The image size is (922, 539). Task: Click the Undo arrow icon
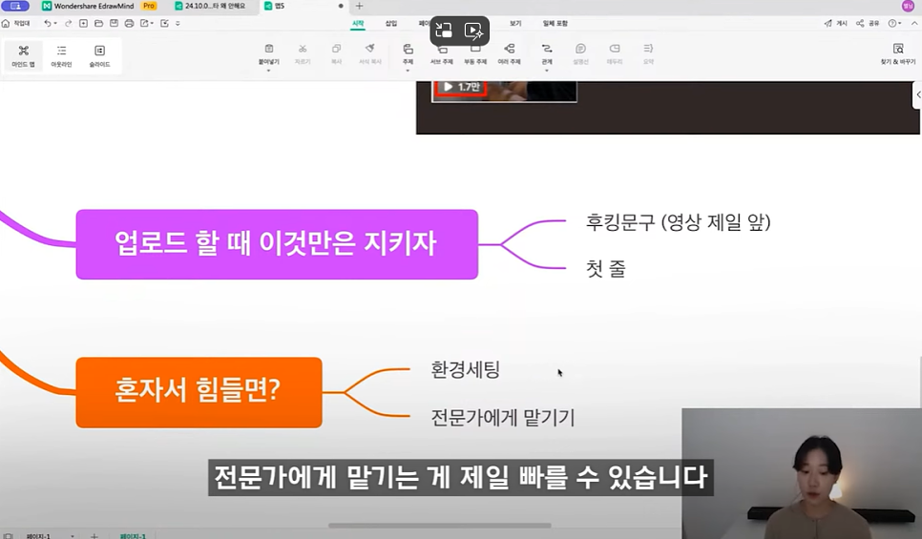tap(47, 23)
